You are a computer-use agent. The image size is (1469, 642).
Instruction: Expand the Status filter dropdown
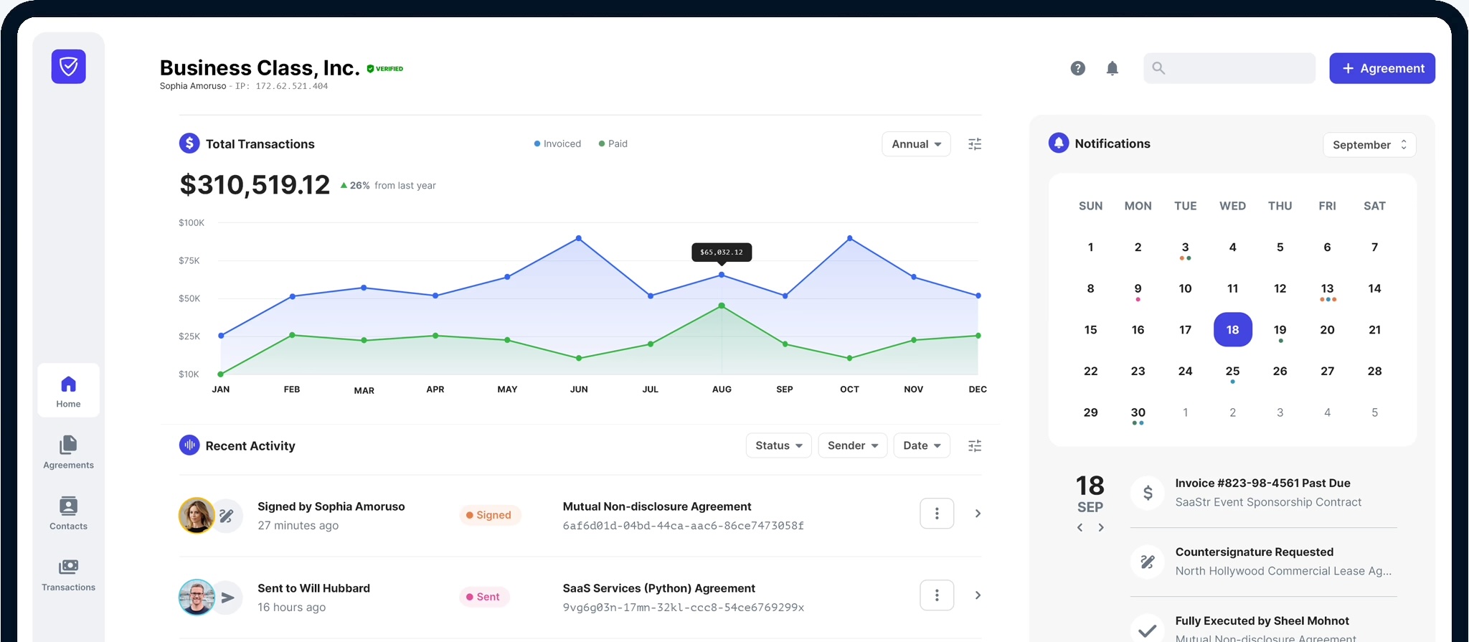778,445
